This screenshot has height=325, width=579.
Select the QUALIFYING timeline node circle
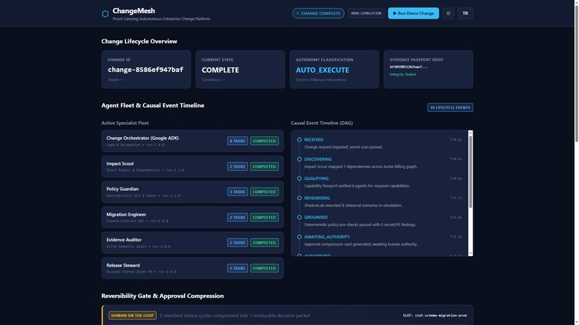point(300,179)
